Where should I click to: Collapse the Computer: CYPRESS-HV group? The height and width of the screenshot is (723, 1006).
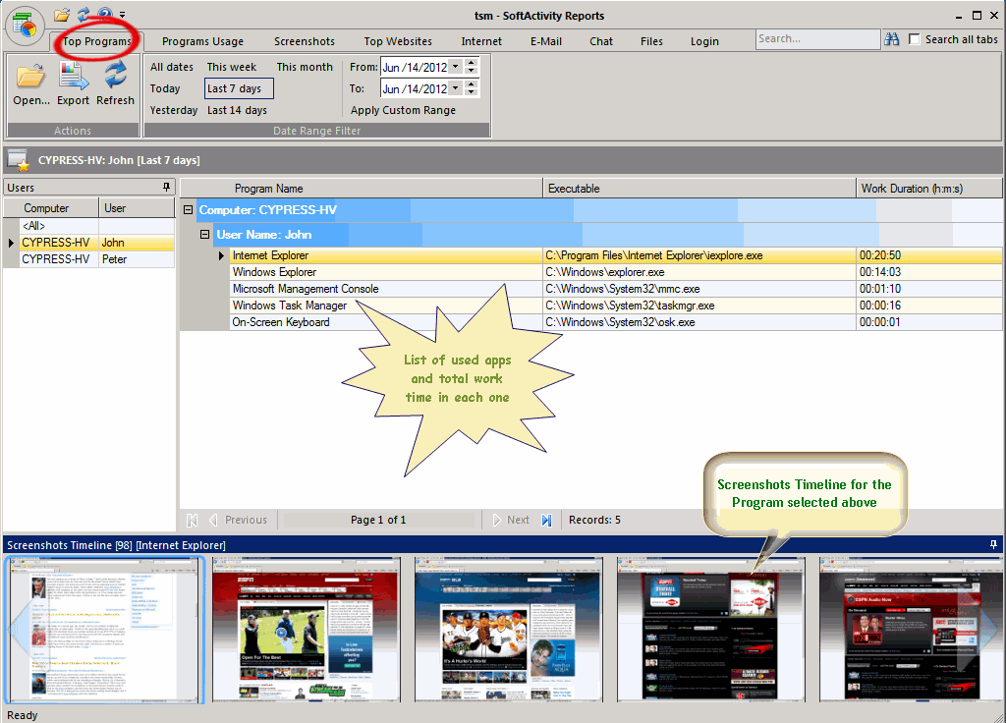click(188, 210)
